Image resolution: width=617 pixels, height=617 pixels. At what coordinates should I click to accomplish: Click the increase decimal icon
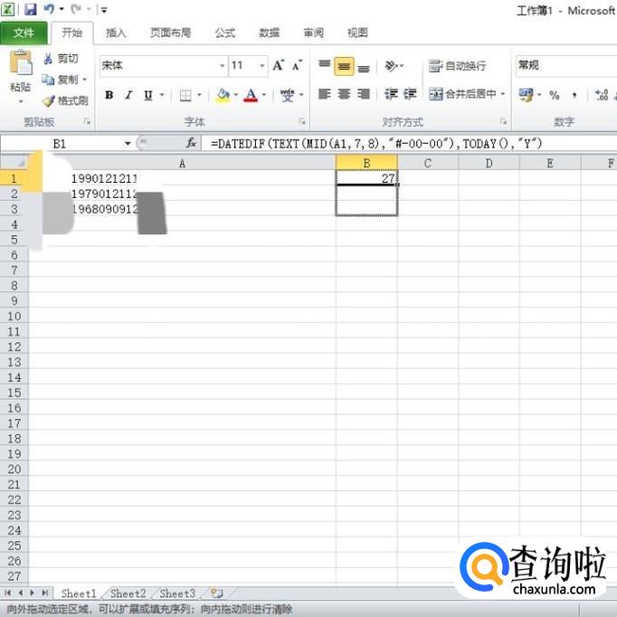[x=602, y=95]
